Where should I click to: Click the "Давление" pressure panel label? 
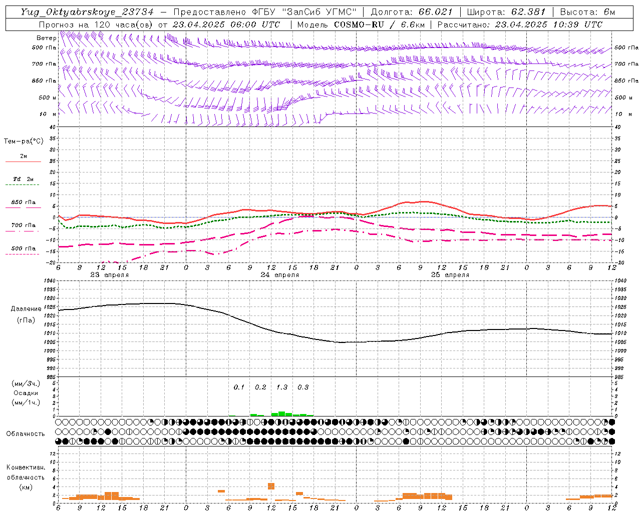[26, 309]
